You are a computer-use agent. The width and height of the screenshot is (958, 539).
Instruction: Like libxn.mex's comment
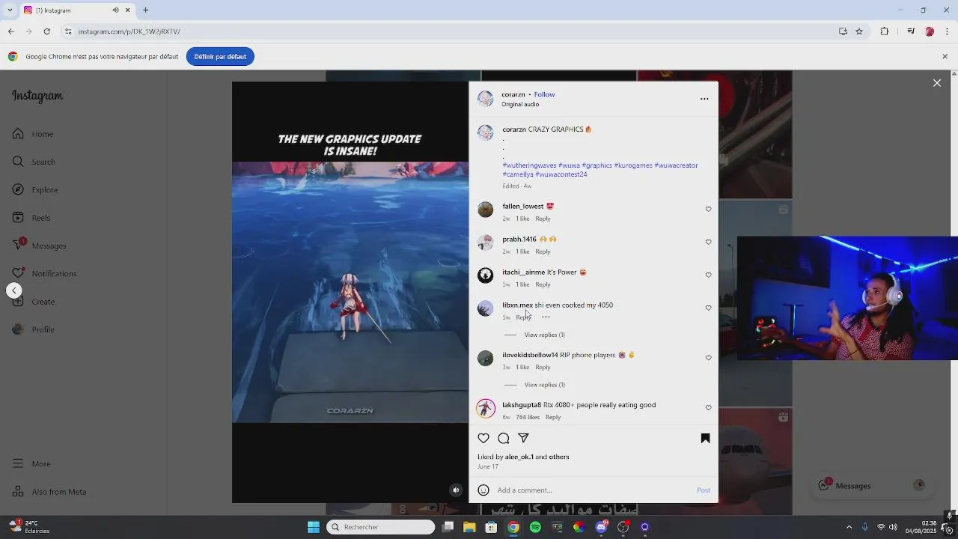tap(708, 308)
